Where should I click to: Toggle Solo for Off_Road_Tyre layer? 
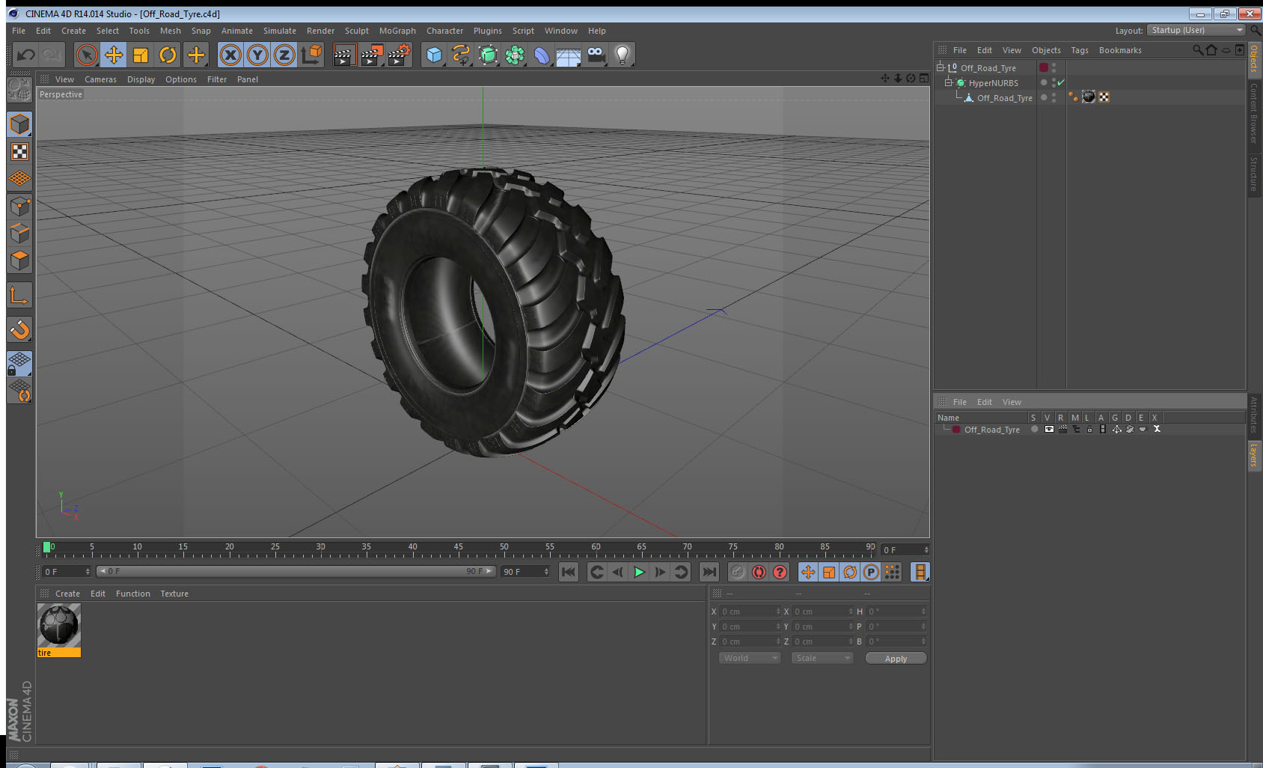click(x=1034, y=429)
